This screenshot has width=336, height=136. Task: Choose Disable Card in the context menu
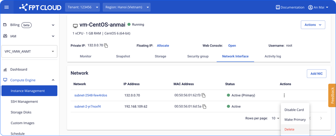(294, 110)
